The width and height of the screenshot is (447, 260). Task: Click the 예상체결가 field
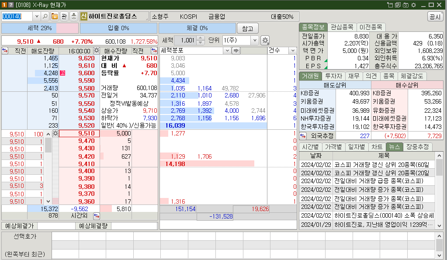[56, 226]
